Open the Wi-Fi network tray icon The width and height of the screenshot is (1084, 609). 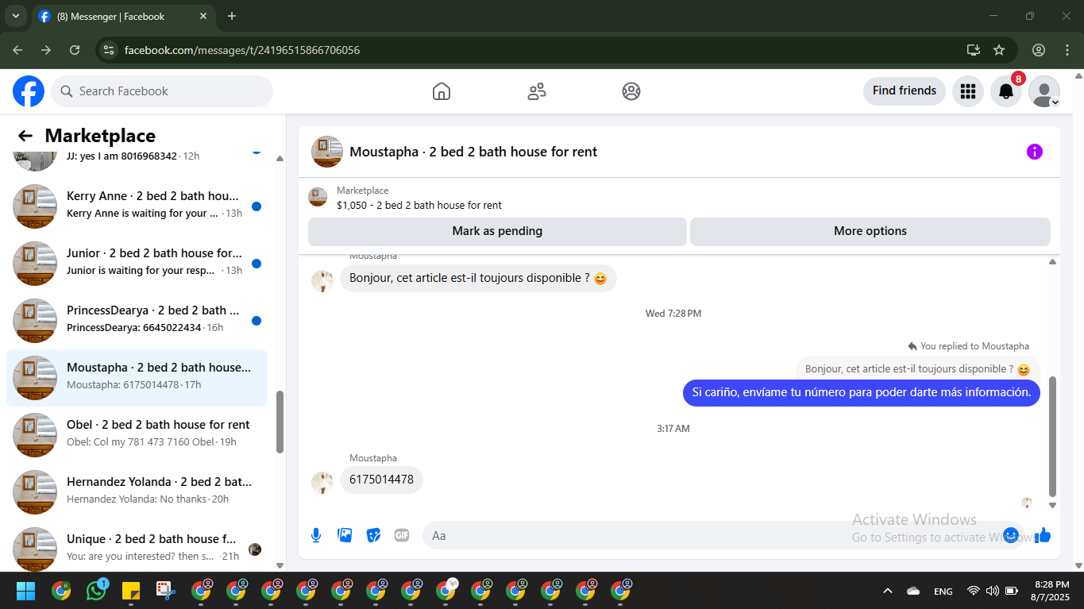(x=974, y=591)
